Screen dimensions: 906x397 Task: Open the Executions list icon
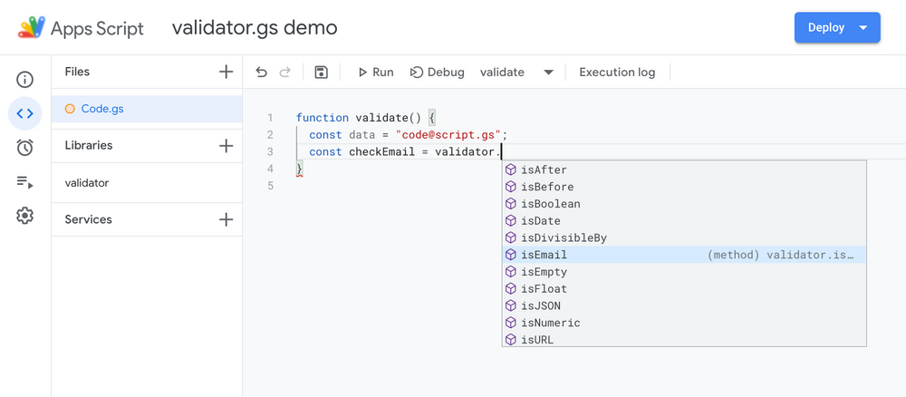click(25, 182)
